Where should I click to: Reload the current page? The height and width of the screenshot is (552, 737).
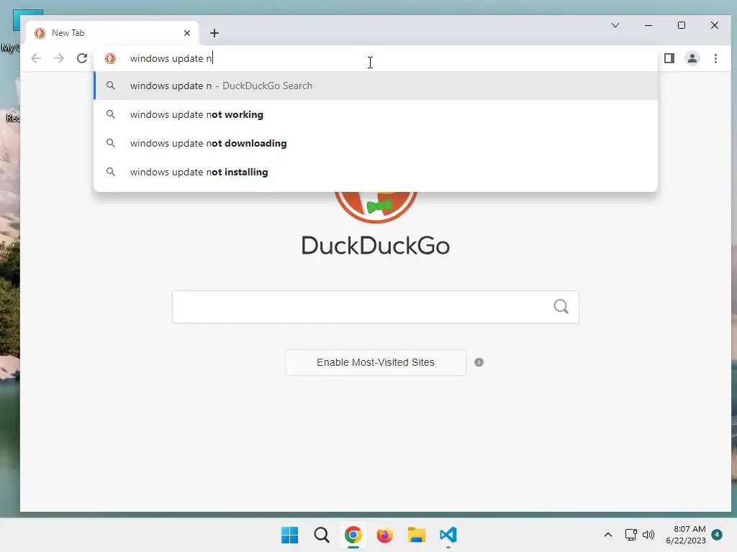click(x=82, y=58)
